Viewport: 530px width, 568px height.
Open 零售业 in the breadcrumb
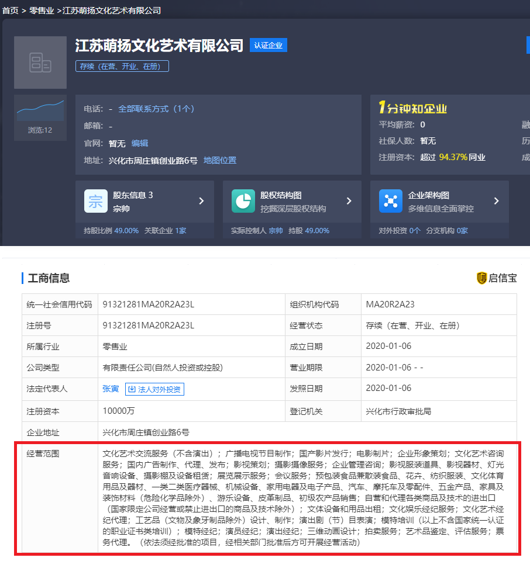(42, 11)
